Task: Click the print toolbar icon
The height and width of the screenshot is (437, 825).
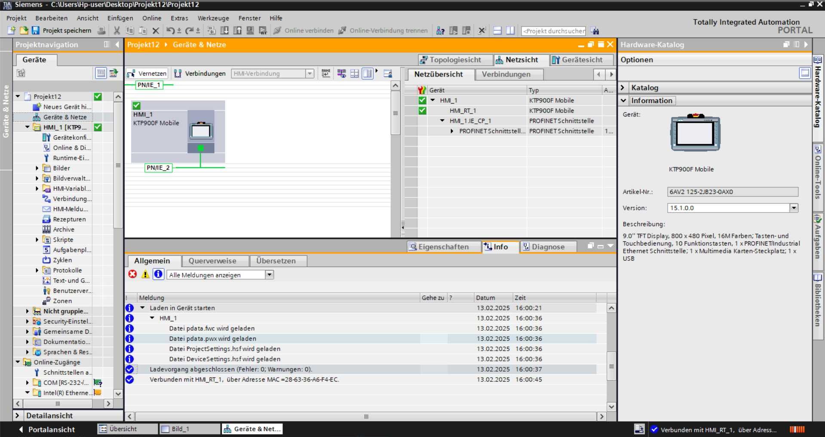Action: coord(101,31)
